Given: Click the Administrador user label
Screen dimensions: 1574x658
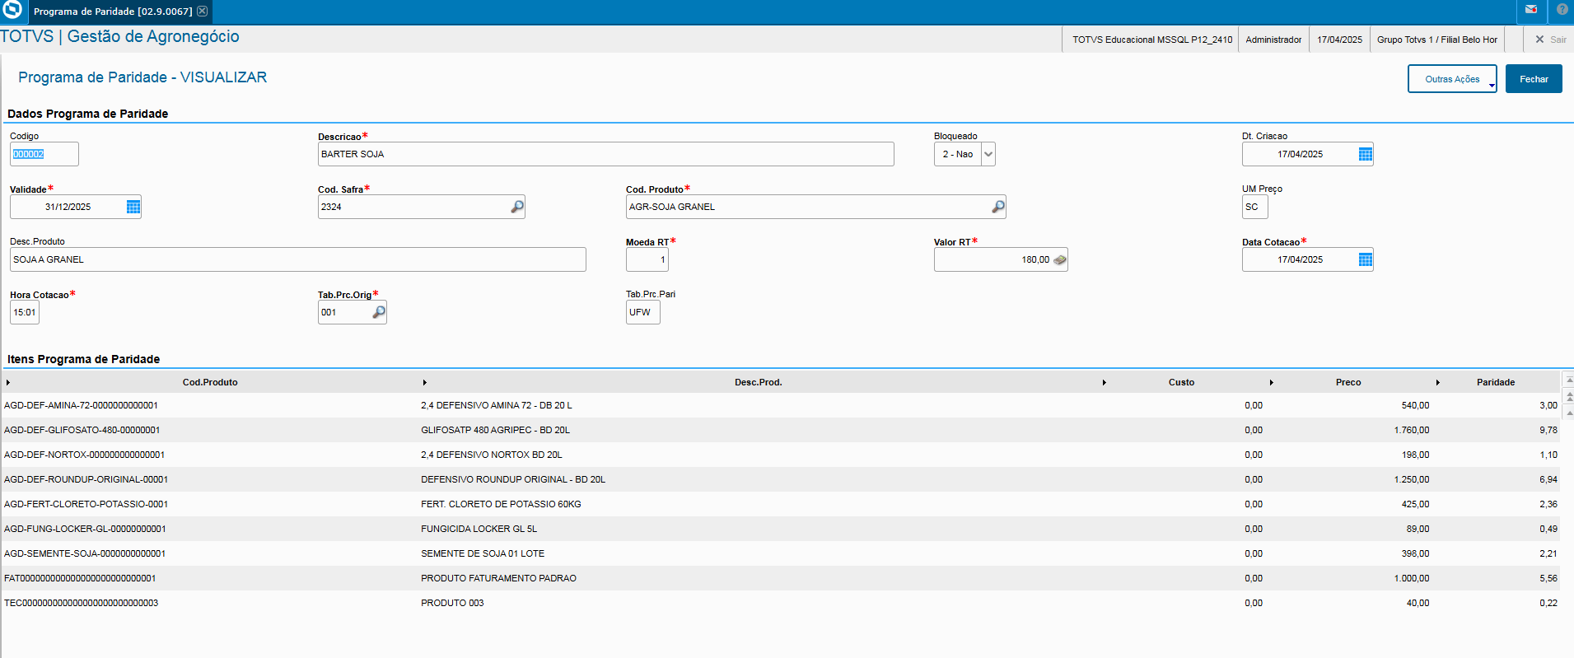Looking at the screenshot, I should pos(1273,40).
